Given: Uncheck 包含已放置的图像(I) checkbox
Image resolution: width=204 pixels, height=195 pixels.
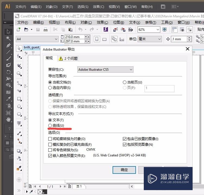Looking at the screenshot, I should [141, 139].
